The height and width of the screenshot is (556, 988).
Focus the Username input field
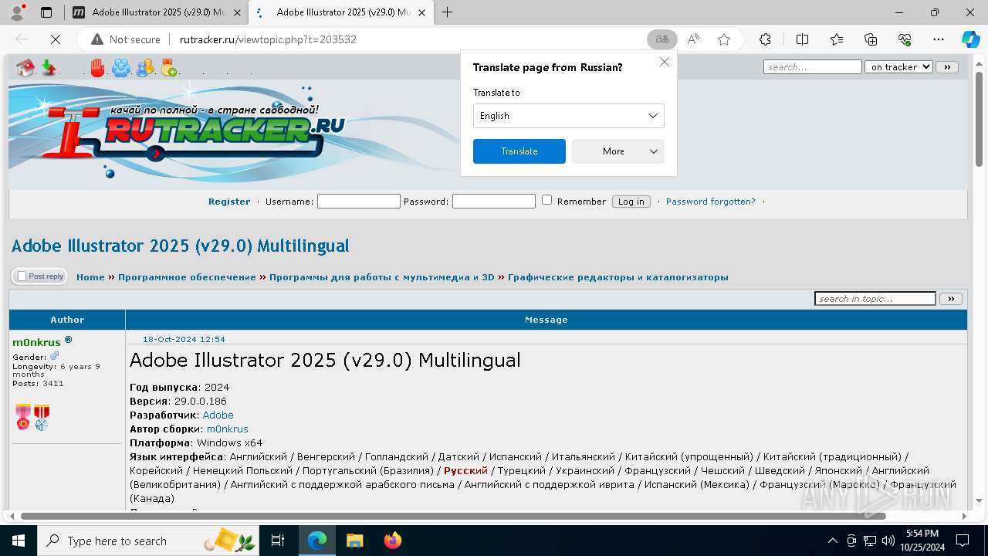tap(358, 202)
